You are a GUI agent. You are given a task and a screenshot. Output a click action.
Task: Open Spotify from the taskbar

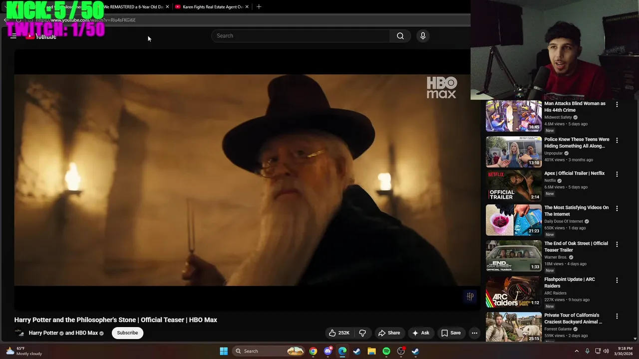pos(386,351)
